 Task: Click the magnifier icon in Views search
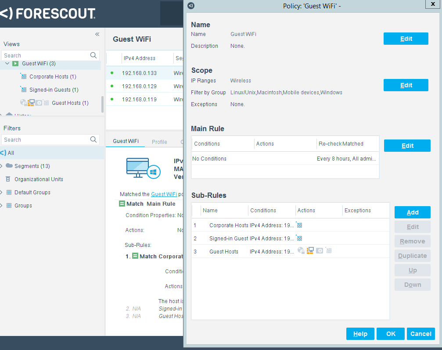coord(93,55)
